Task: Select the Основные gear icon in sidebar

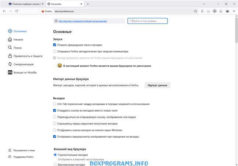Action: 10,31
